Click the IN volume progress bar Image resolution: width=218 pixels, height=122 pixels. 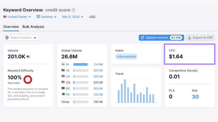[x=81, y=64]
